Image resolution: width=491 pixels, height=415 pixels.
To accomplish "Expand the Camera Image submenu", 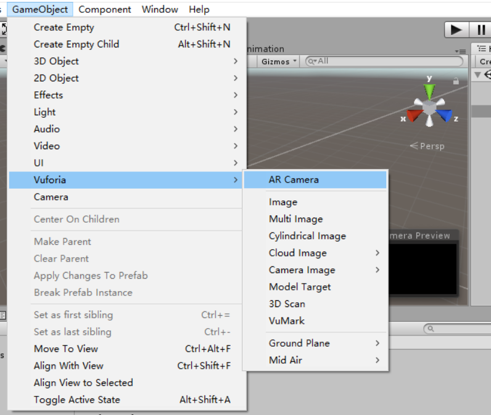I will [315, 270].
